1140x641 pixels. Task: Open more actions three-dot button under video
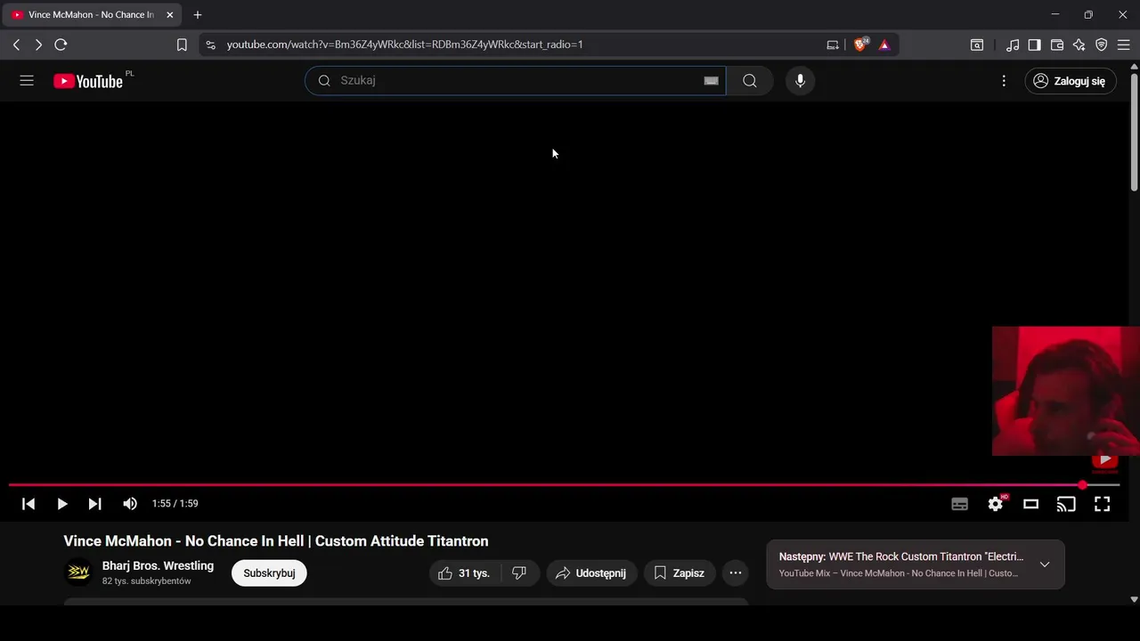[x=736, y=573]
